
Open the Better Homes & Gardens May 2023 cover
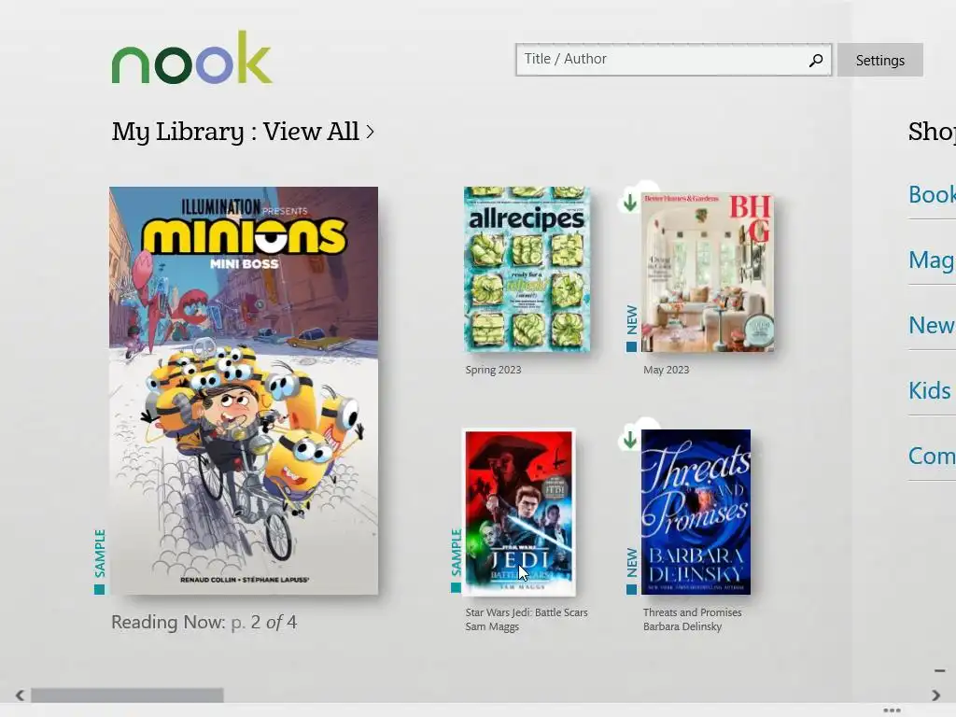pyautogui.click(x=708, y=272)
